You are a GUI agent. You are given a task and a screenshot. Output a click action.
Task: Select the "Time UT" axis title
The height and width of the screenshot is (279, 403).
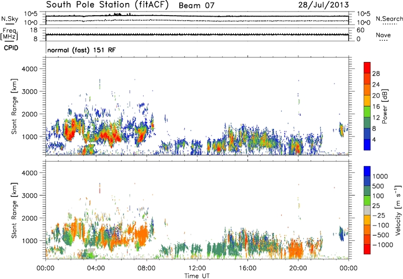pos(197,275)
